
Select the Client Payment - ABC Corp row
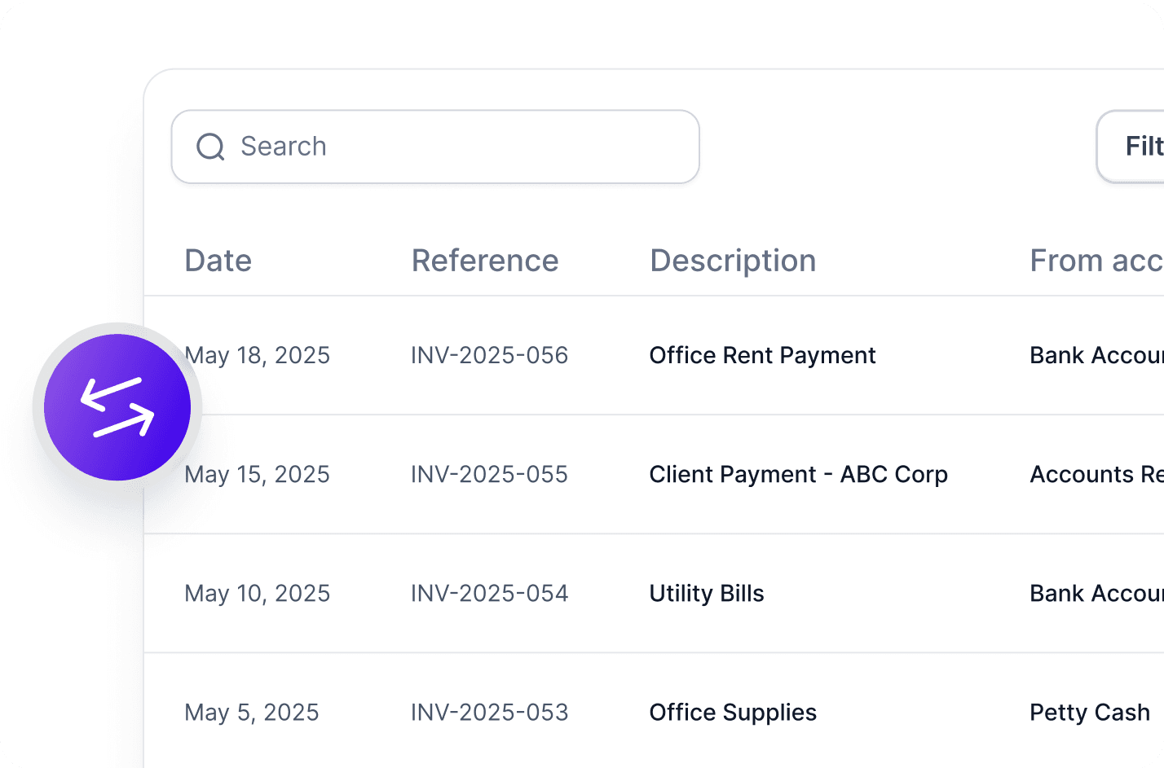pos(798,474)
